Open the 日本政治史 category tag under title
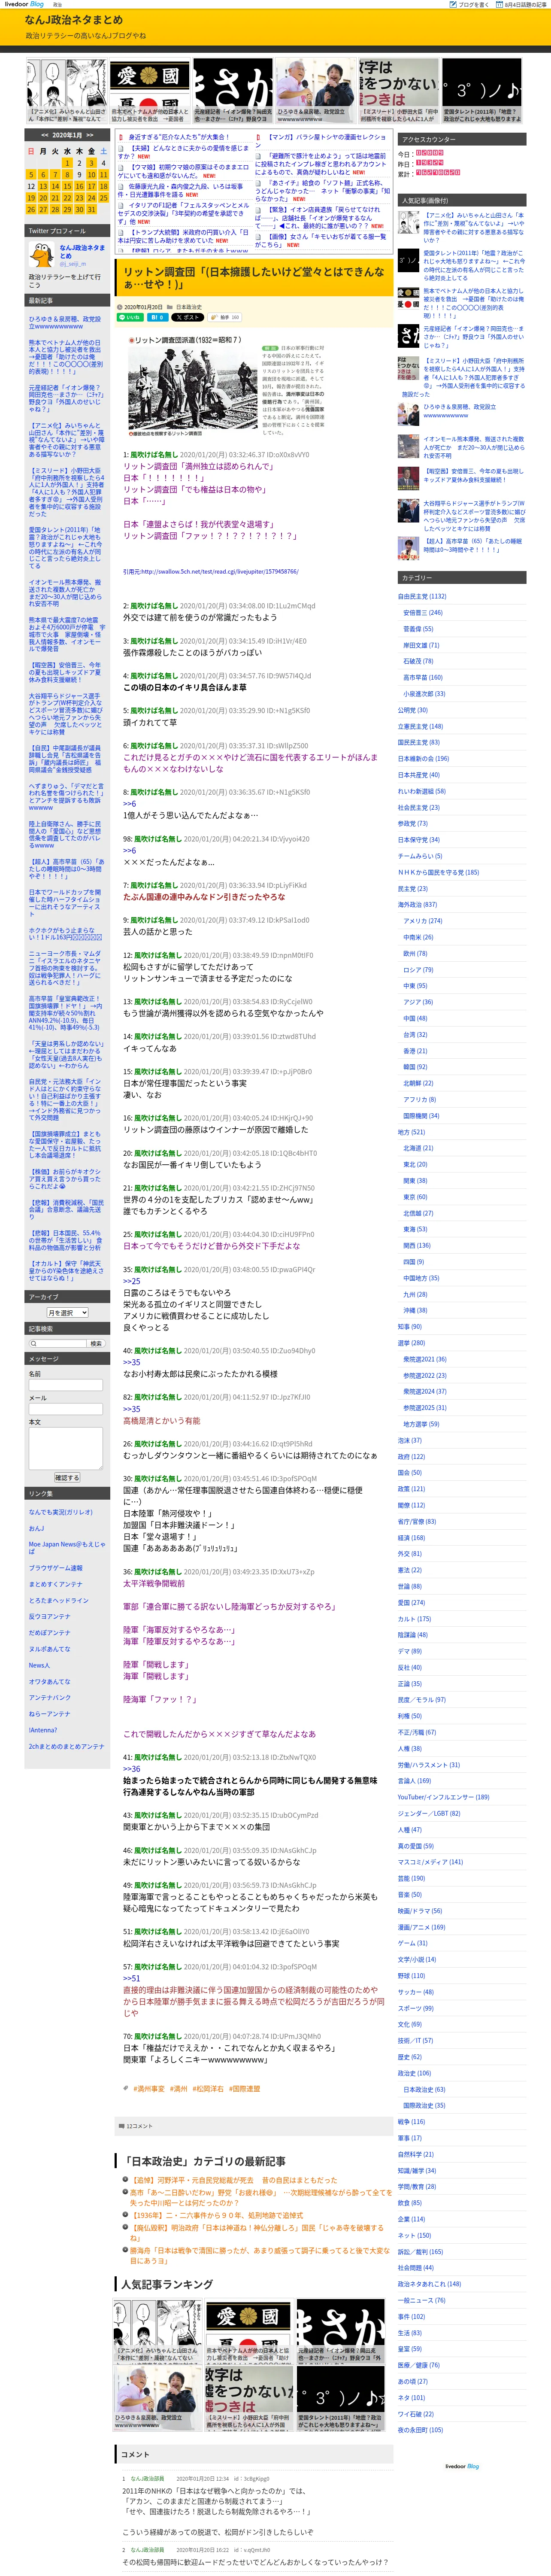Viewport: 551px width, 2576px height. pos(189,307)
